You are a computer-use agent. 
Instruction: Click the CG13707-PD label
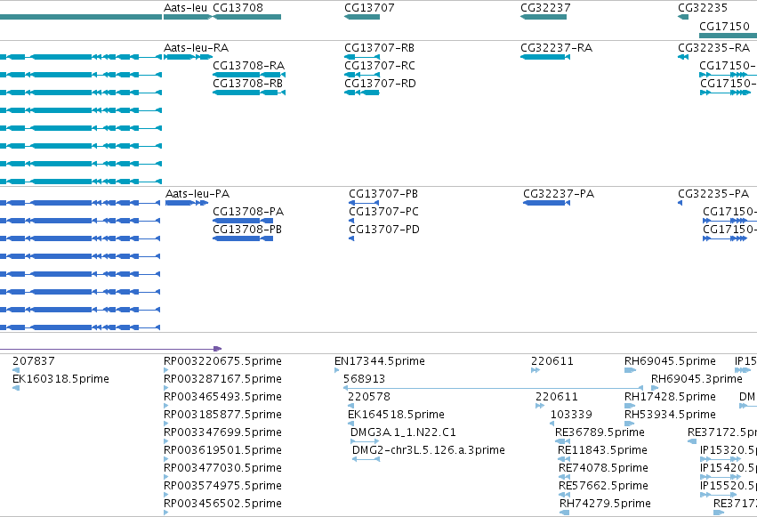pyautogui.click(x=383, y=230)
